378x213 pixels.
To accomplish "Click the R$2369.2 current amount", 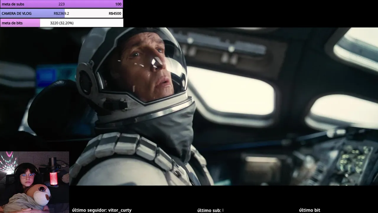I will [61, 14].
